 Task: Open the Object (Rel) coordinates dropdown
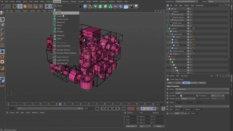click(131, 126)
